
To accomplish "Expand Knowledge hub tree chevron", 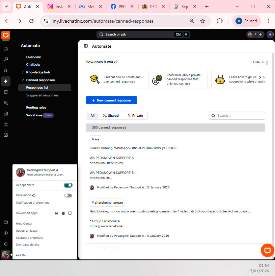I will tap(23, 72).
